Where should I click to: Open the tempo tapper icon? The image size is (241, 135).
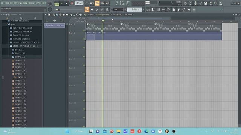pos(184,10)
